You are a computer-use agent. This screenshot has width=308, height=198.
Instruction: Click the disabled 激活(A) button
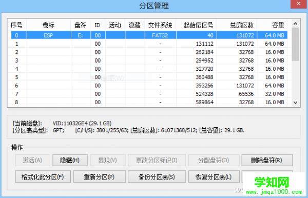tap(33, 161)
